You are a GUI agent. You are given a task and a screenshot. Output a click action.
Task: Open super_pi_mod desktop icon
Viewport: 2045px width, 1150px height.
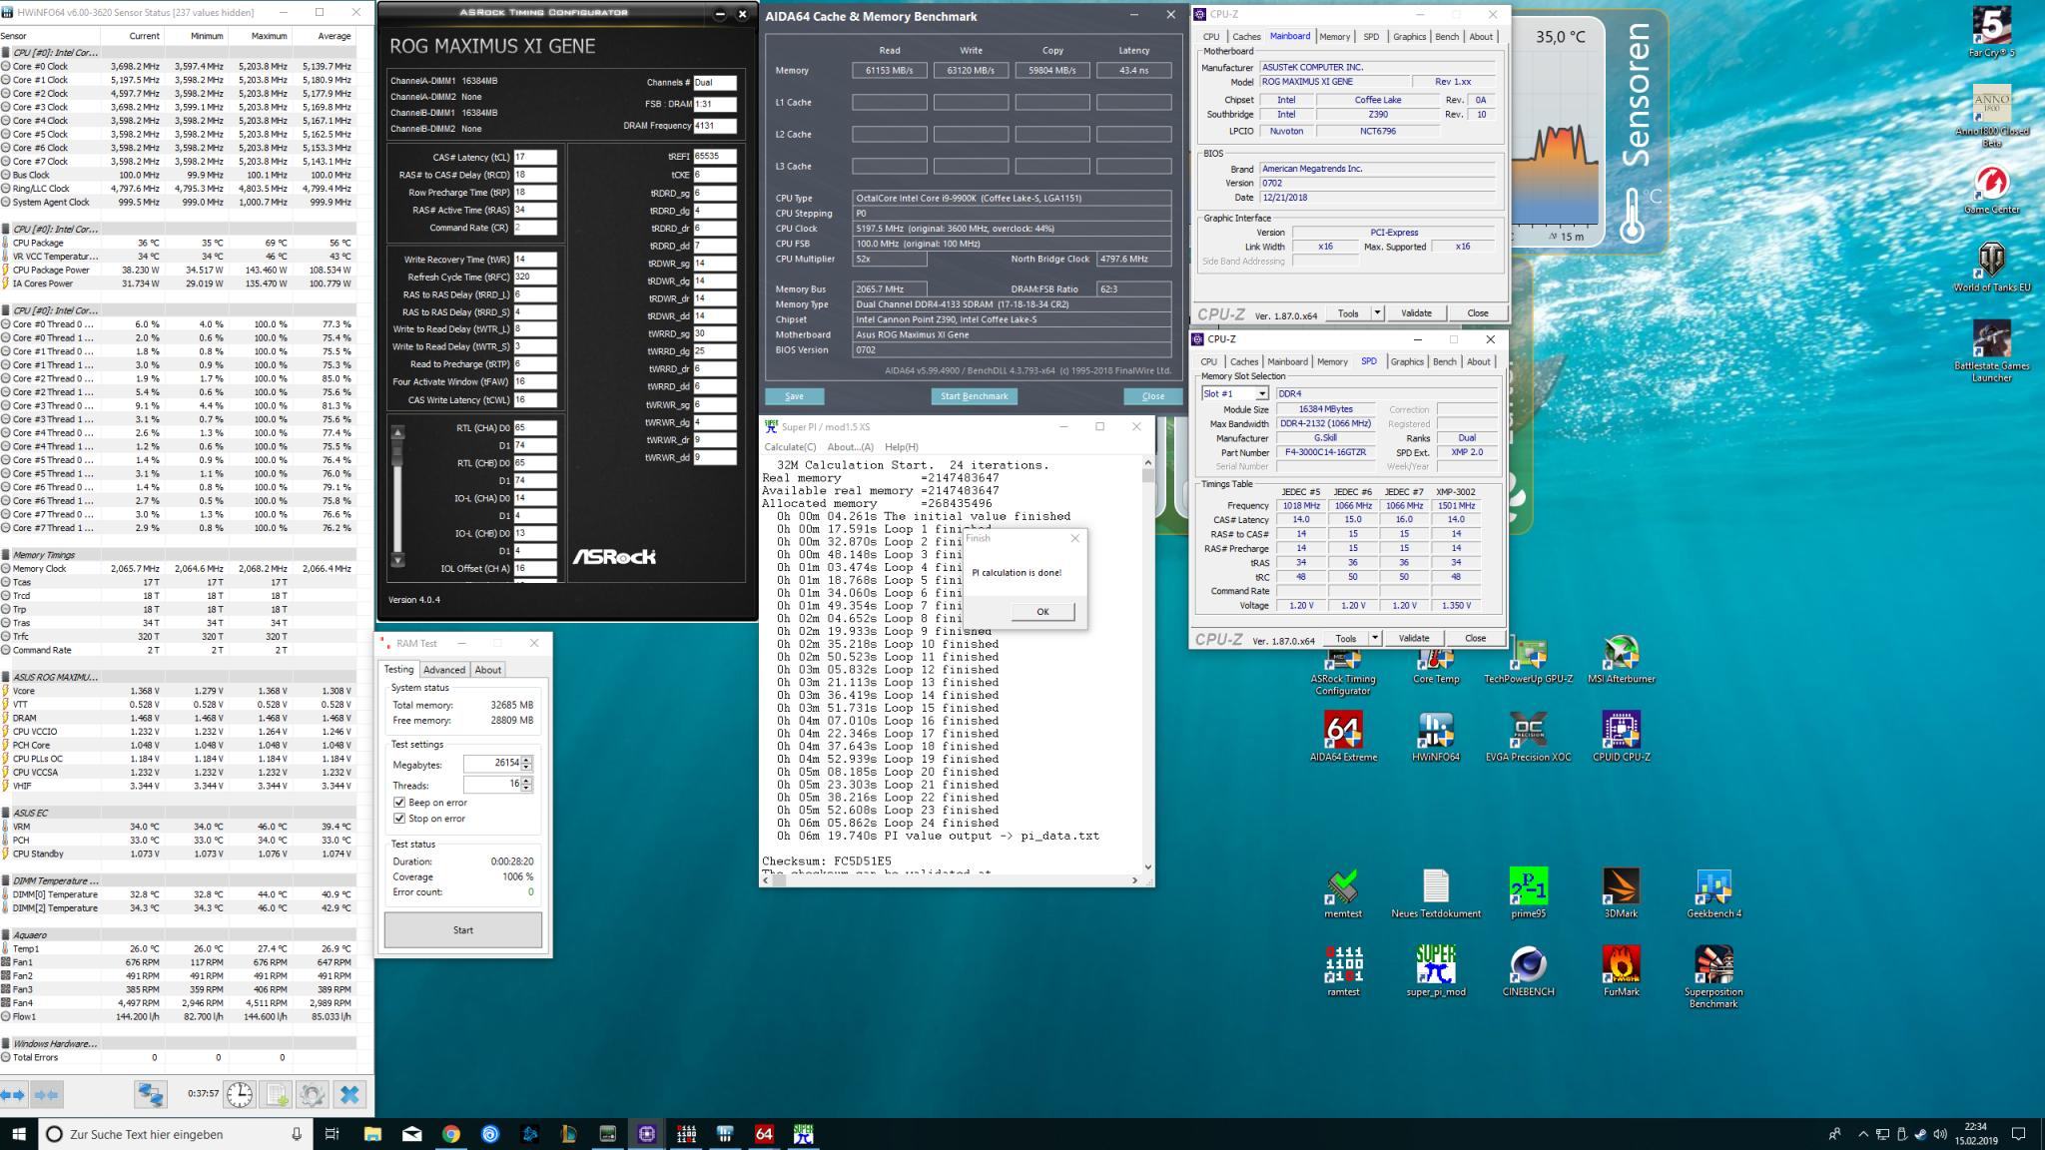(x=1435, y=970)
